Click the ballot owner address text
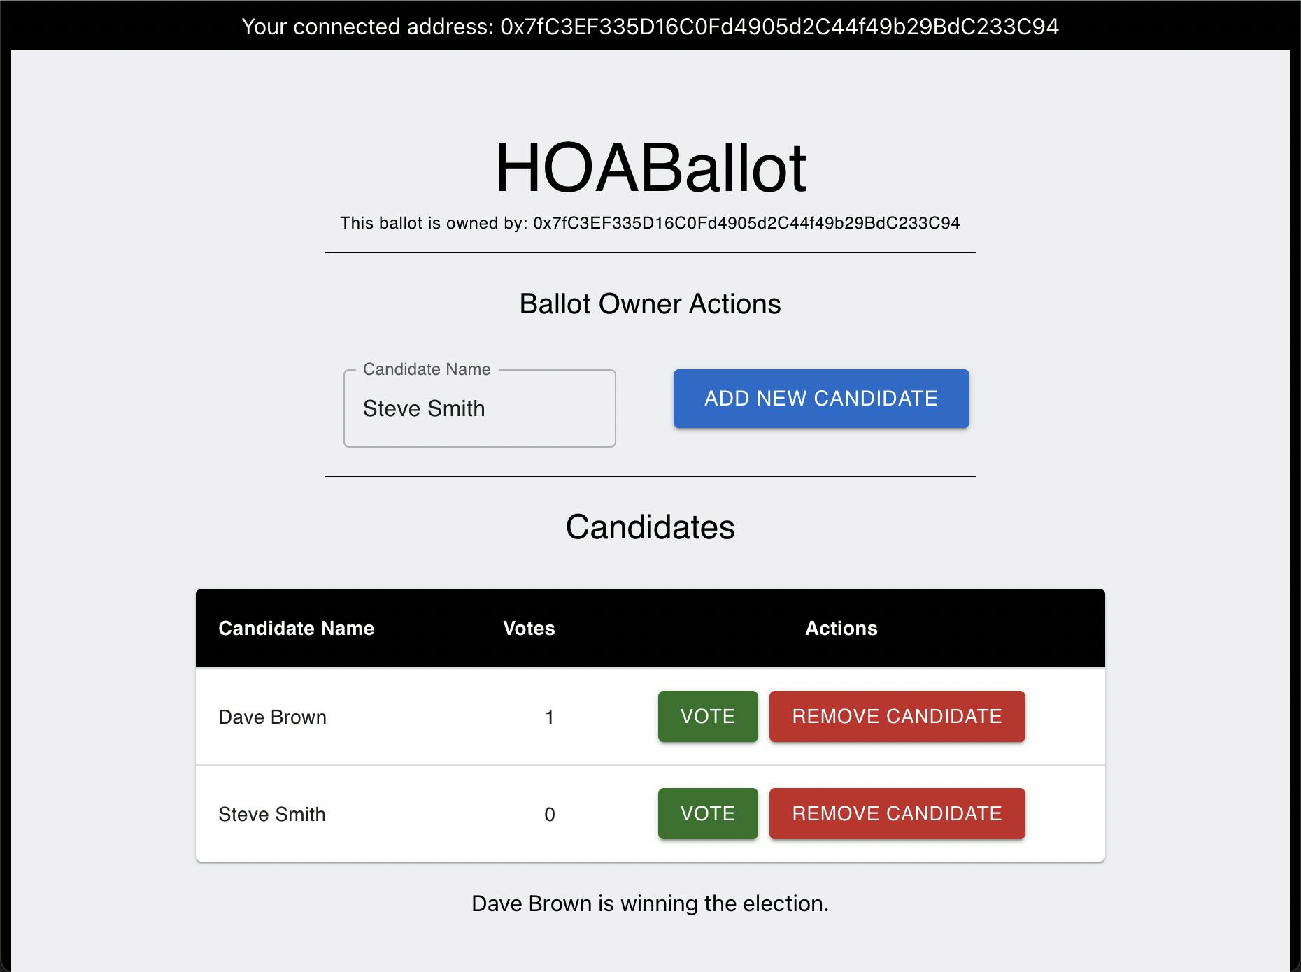Viewport: 1301px width, 972px height. pos(650,224)
